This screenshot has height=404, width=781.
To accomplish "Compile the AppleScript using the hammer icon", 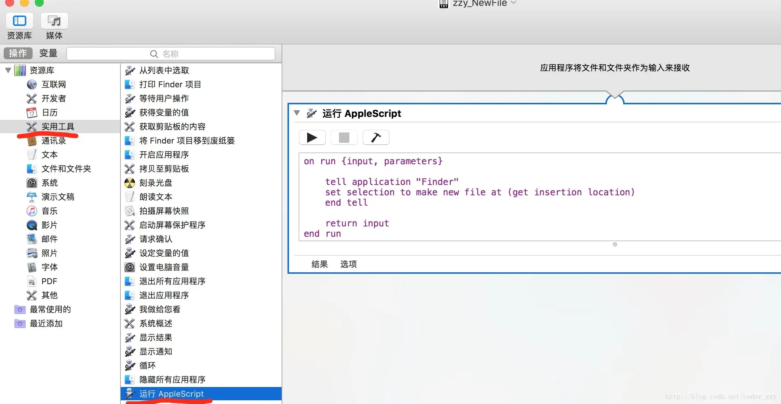I will tap(375, 137).
